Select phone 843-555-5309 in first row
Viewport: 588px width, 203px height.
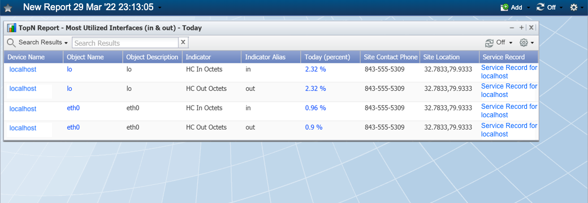[x=384, y=69]
